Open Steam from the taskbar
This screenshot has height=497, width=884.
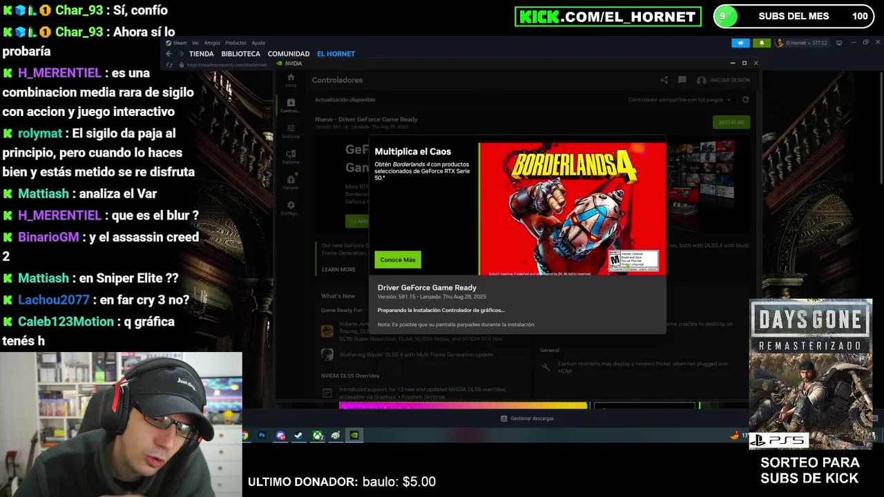tap(298, 436)
